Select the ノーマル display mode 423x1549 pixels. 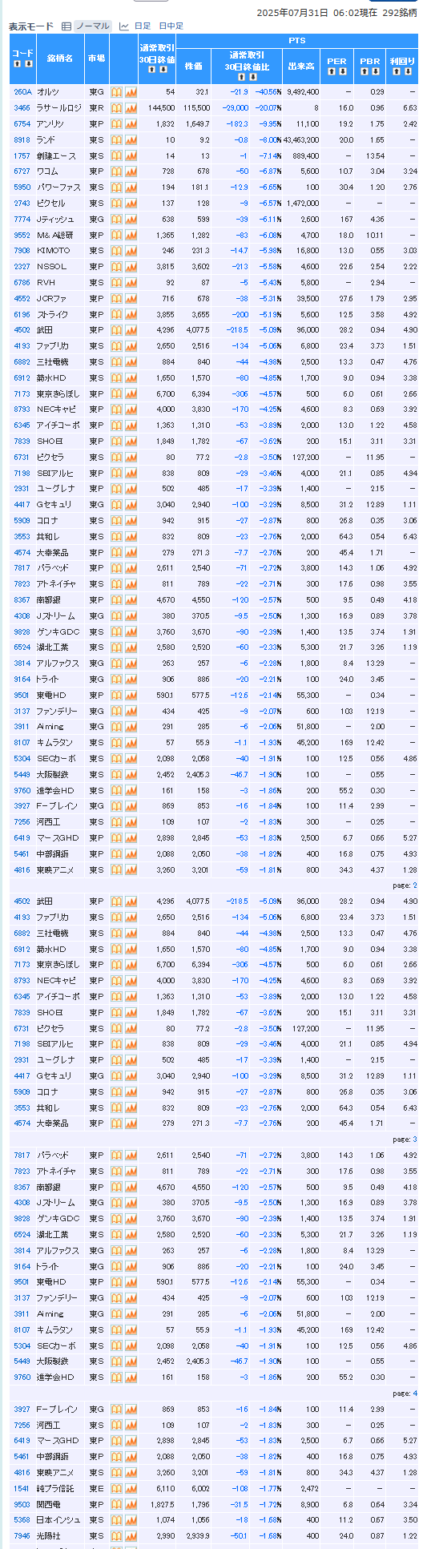tap(92, 26)
